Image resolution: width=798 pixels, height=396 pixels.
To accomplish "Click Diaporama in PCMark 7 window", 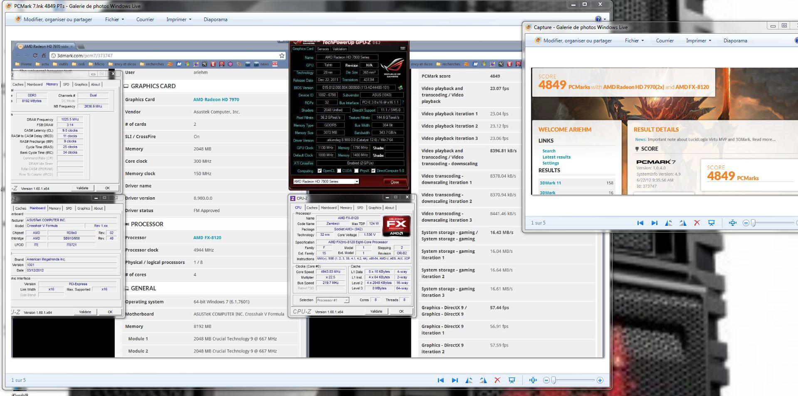I will point(215,20).
